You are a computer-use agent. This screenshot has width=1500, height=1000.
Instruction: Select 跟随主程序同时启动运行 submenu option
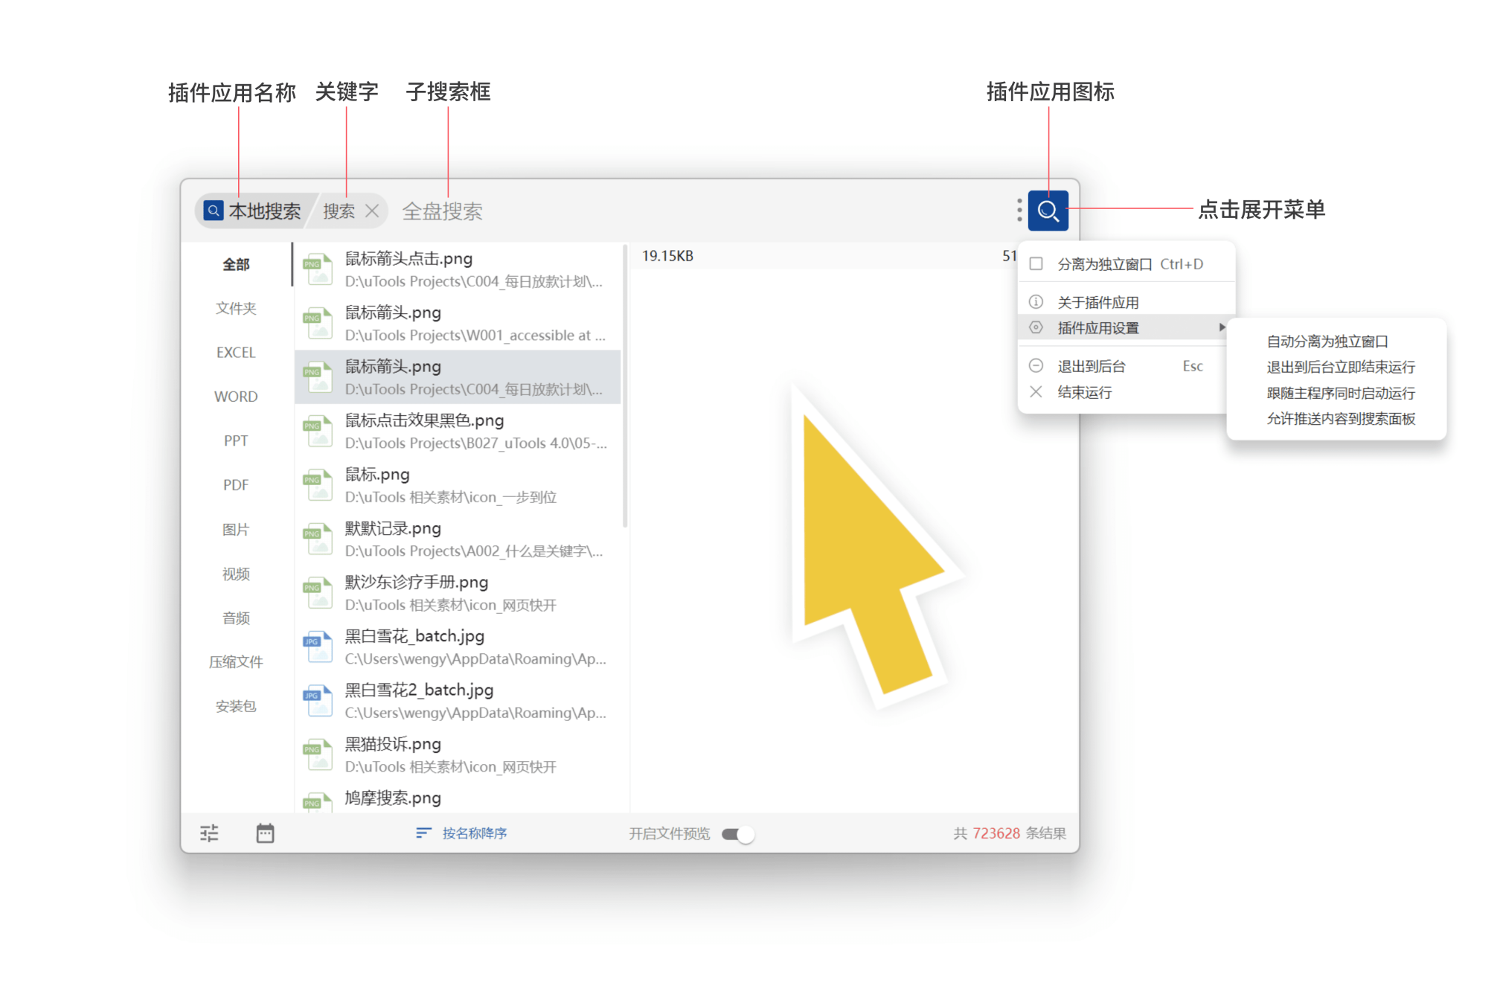point(1341,393)
